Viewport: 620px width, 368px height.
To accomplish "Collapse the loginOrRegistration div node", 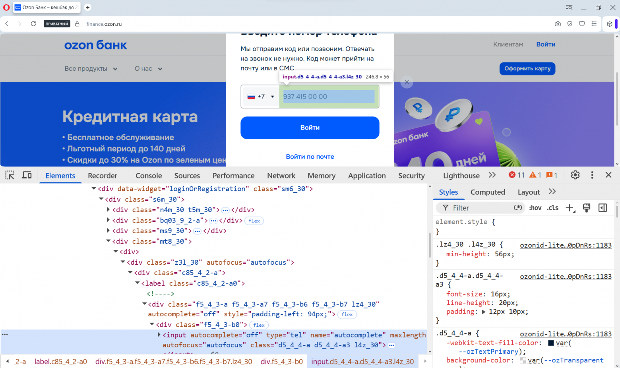I will click(94, 189).
